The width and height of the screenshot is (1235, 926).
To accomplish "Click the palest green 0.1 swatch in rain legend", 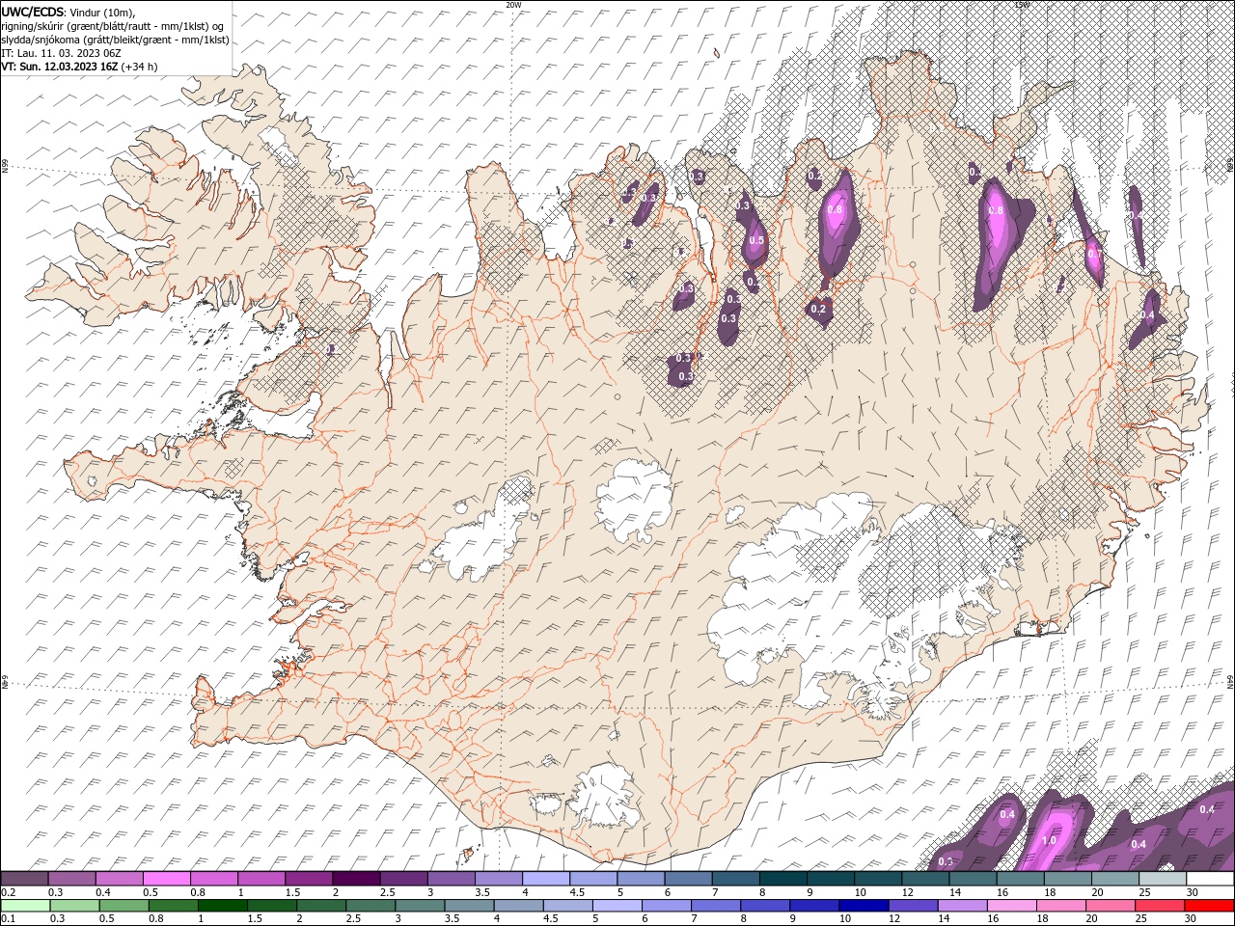I will coord(25,905).
